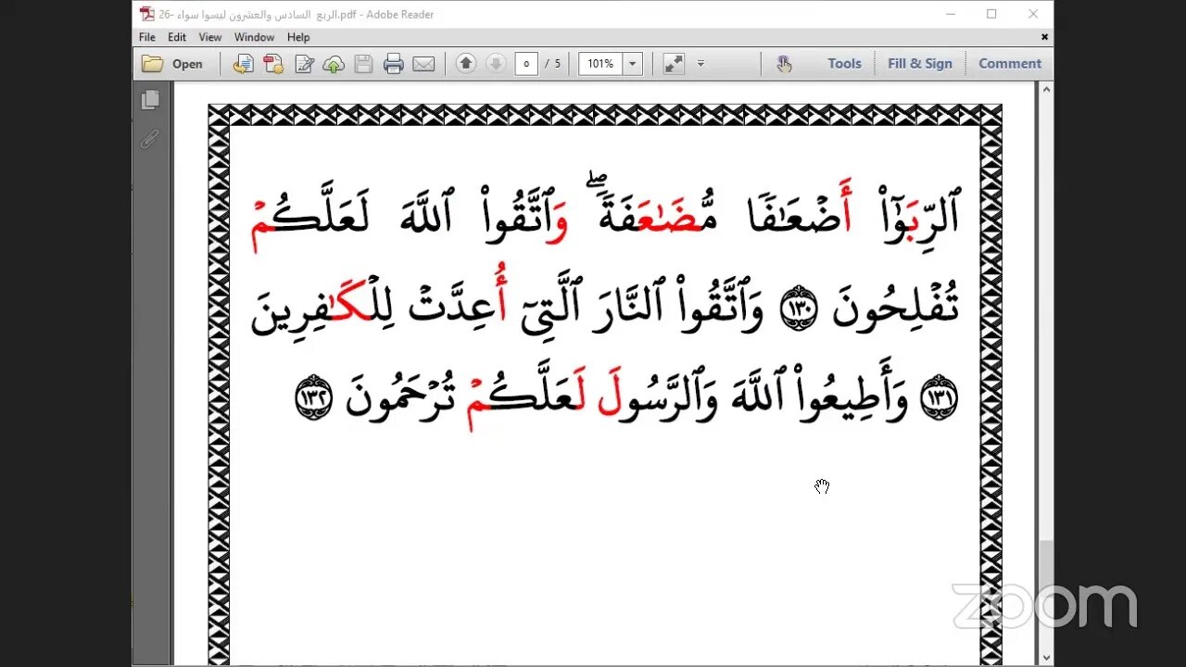Image resolution: width=1186 pixels, height=667 pixels.
Task: Open the File menu
Action: (x=147, y=37)
